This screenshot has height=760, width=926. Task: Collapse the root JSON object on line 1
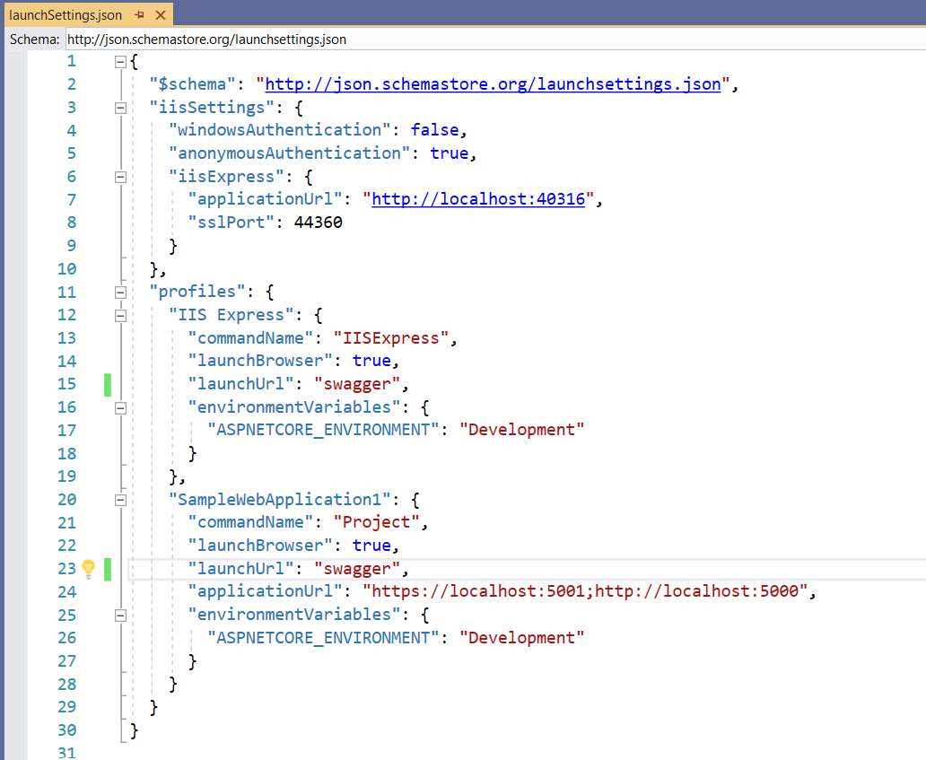coord(120,61)
